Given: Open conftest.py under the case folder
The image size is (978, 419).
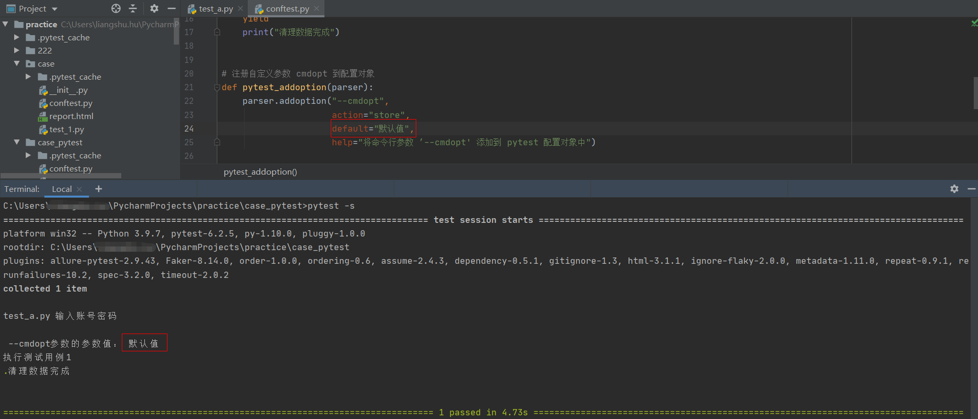Looking at the screenshot, I should click(71, 103).
